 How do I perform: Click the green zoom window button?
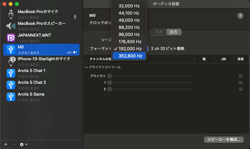[x=17, y=4]
